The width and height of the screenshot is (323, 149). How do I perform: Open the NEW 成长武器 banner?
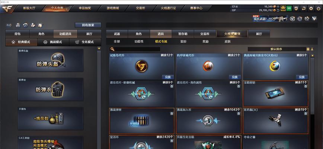pos(271,19)
